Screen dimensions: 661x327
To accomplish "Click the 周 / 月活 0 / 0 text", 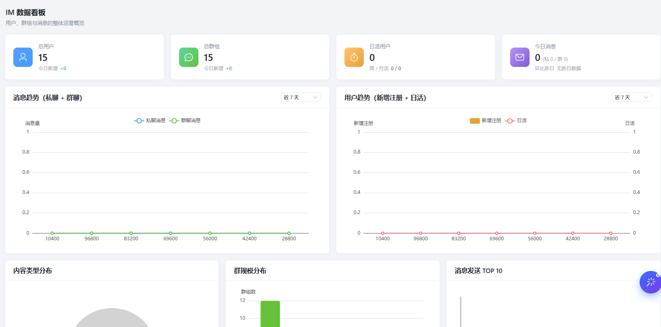I will pos(385,69).
